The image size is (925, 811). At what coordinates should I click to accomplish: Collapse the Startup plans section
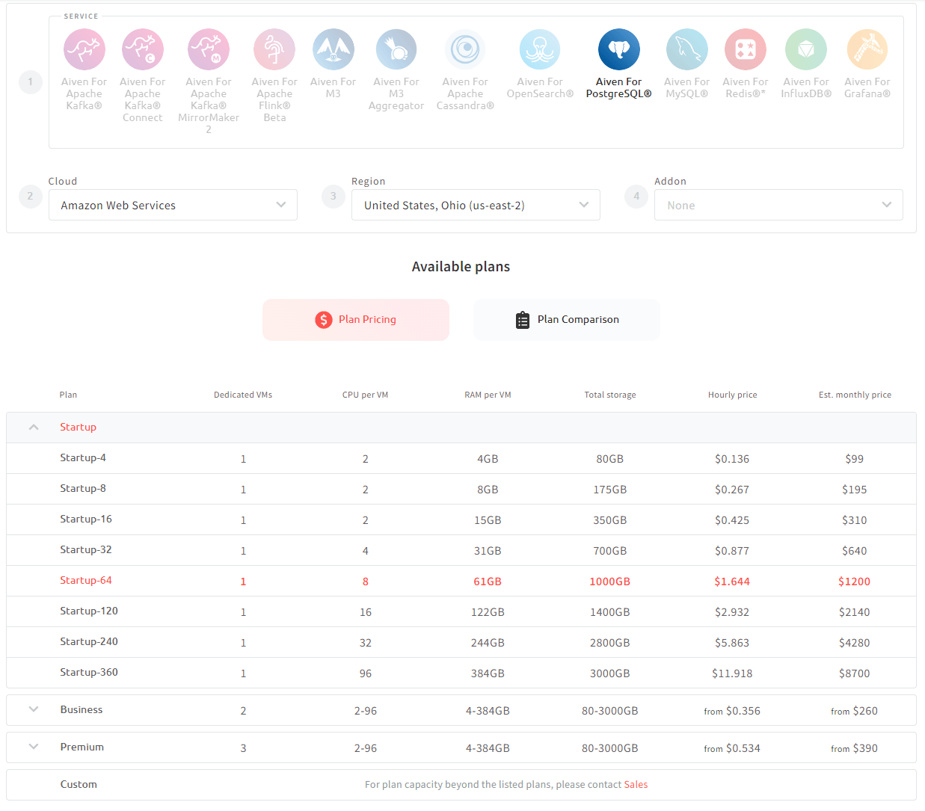[33, 427]
